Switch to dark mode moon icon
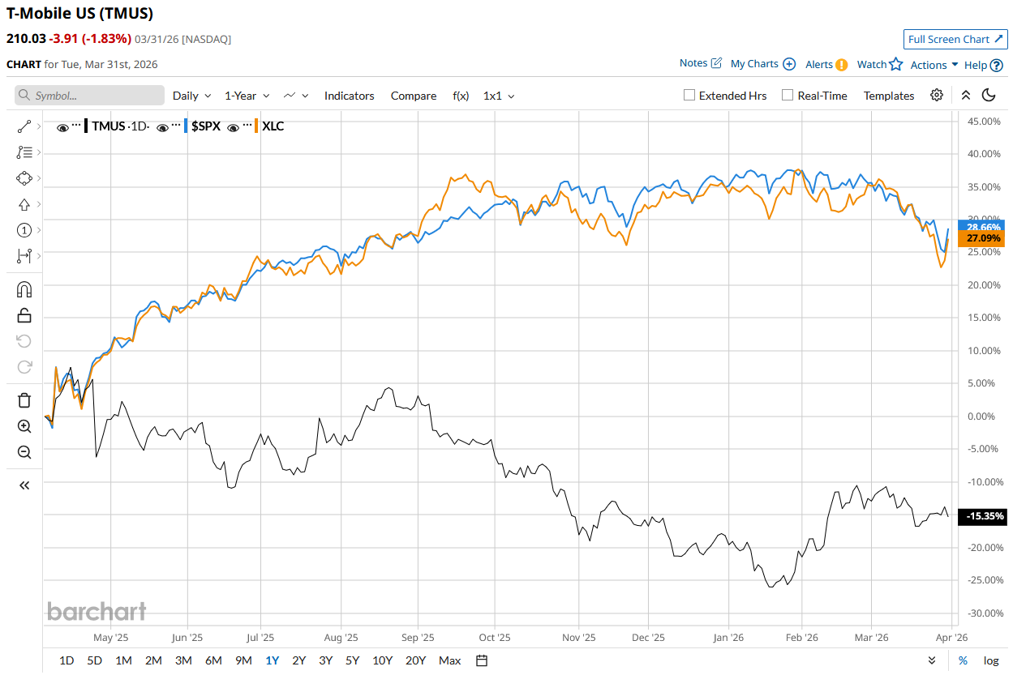The image size is (1013, 675). tap(989, 96)
